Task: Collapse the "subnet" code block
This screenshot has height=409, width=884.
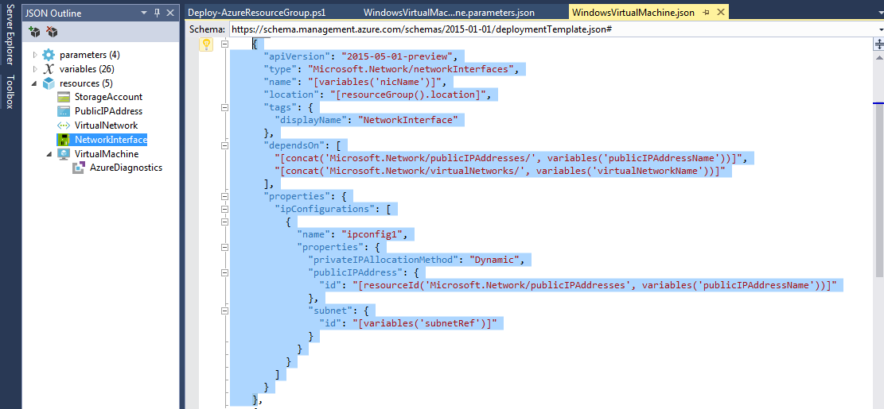Action: pos(224,310)
